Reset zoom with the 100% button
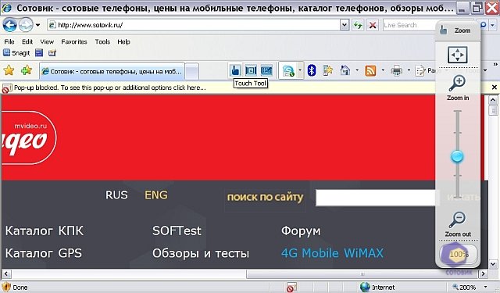 click(x=459, y=254)
